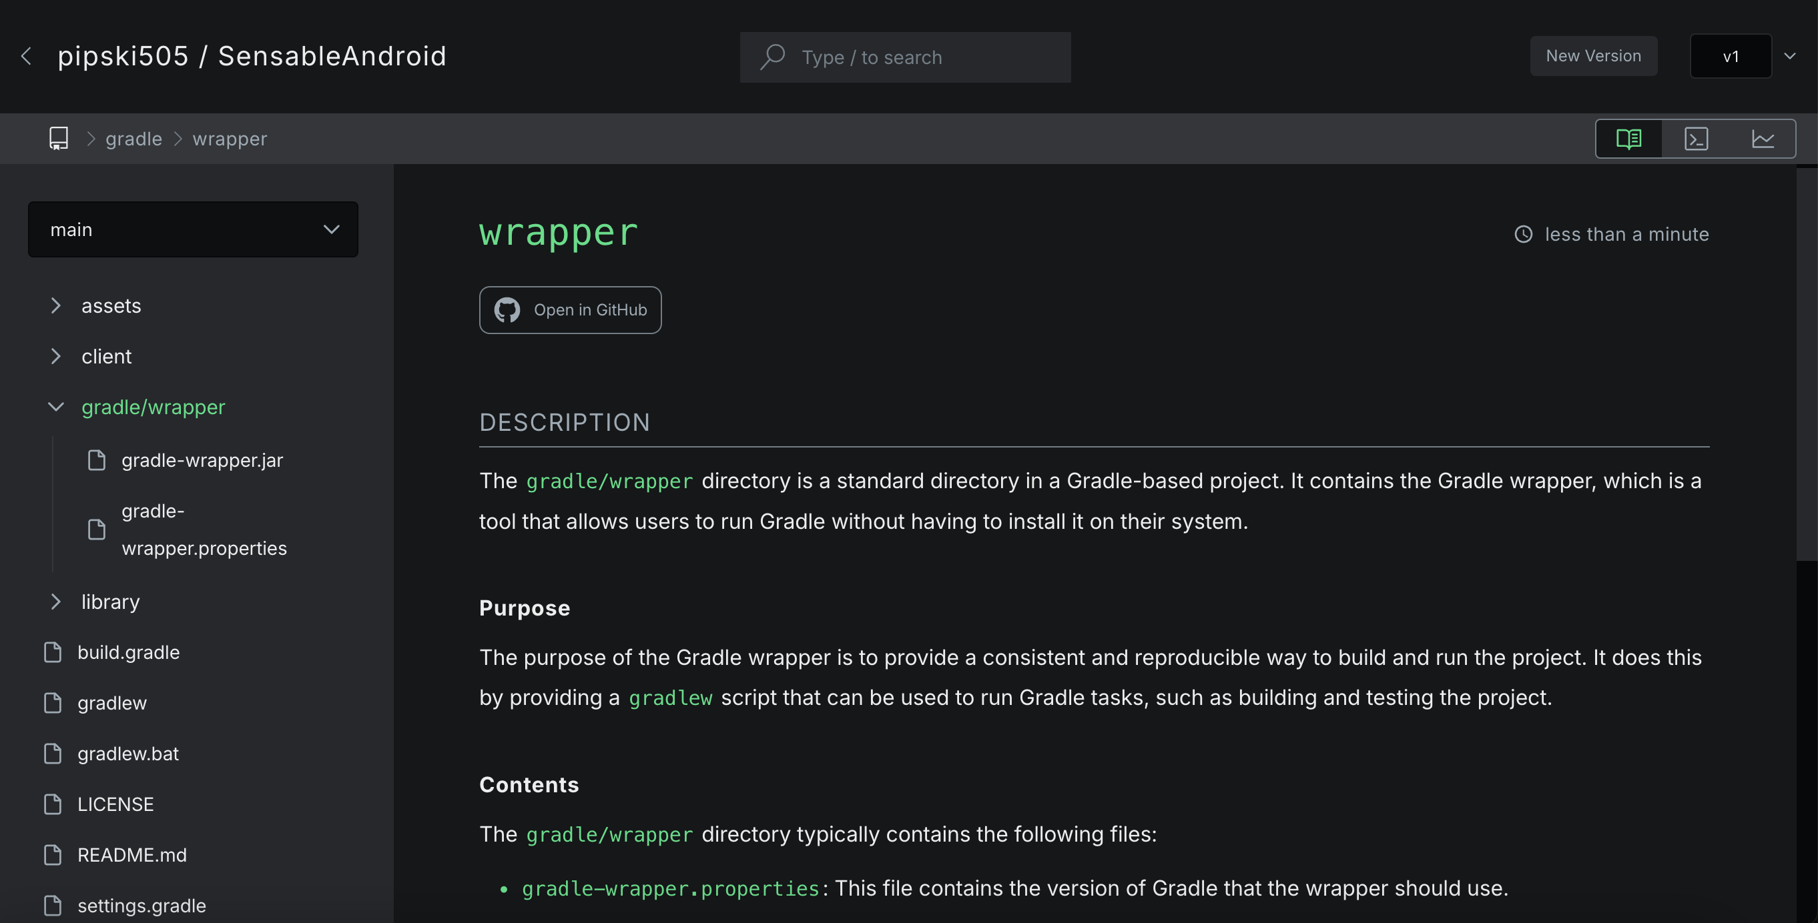Click the New Version button

point(1593,55)
